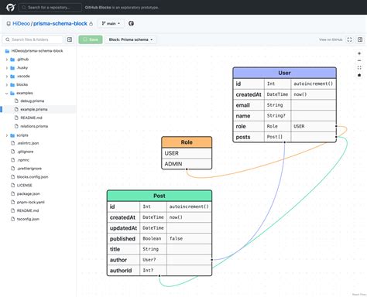Zoom in on the diagram canvas
367x297 pixels.
[359, 53]
